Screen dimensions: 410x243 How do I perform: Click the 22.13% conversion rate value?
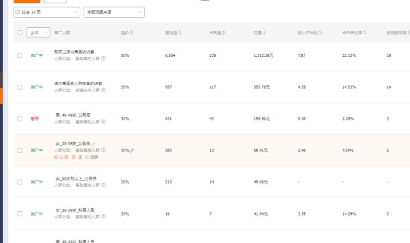point(349,55)
